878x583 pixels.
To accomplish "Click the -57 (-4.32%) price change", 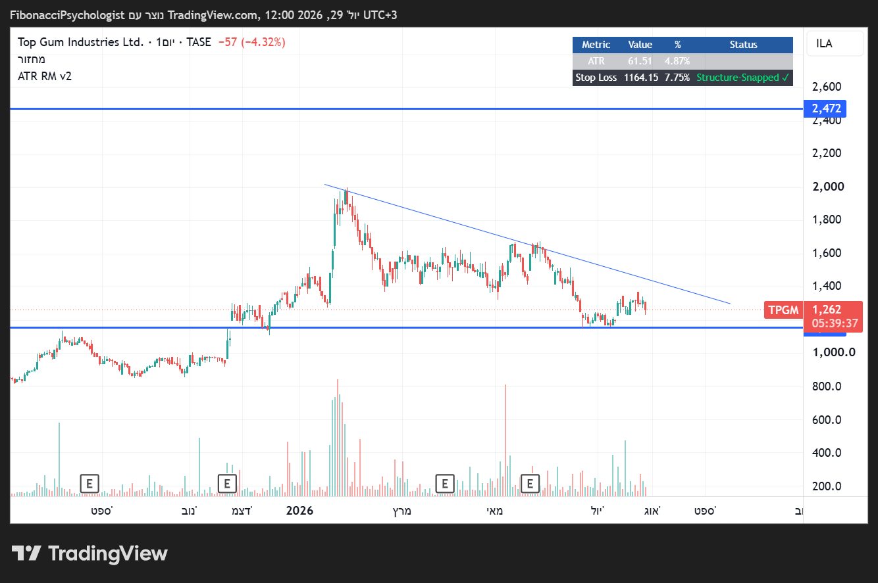I will click(x=251, y=42).
